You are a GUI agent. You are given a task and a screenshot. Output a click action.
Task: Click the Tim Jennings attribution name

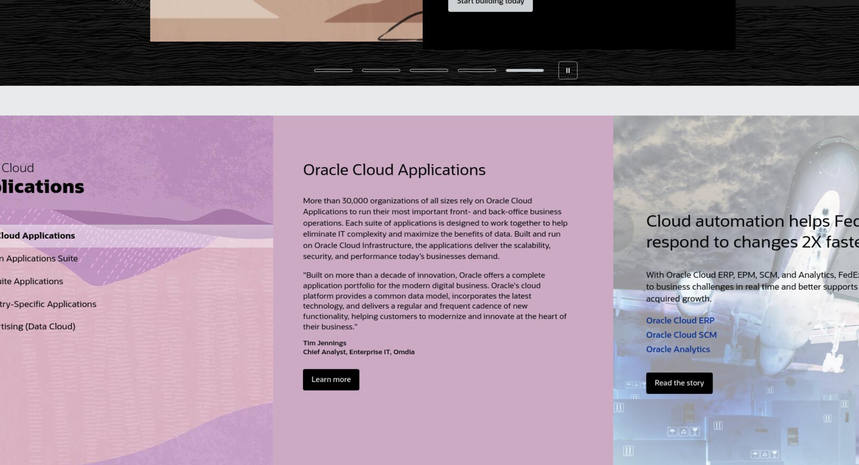(x=325, y=343)
